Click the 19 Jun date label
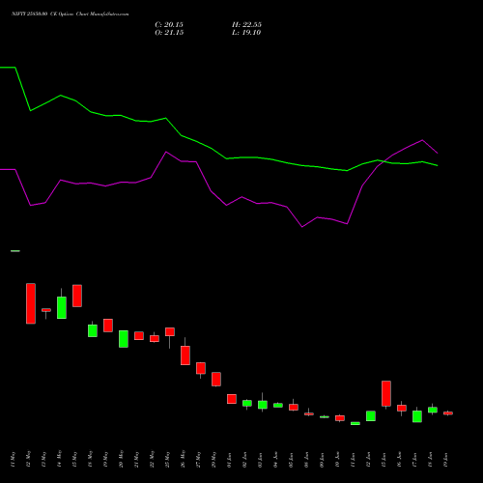The width and height of the screenshot is (483, 483). point(445,460)
